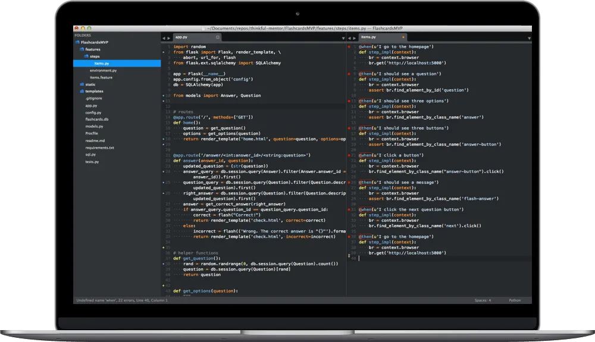Click the templates folder icon
The width and height of the screenshot is (595, 342).
[x=82, y=92]
